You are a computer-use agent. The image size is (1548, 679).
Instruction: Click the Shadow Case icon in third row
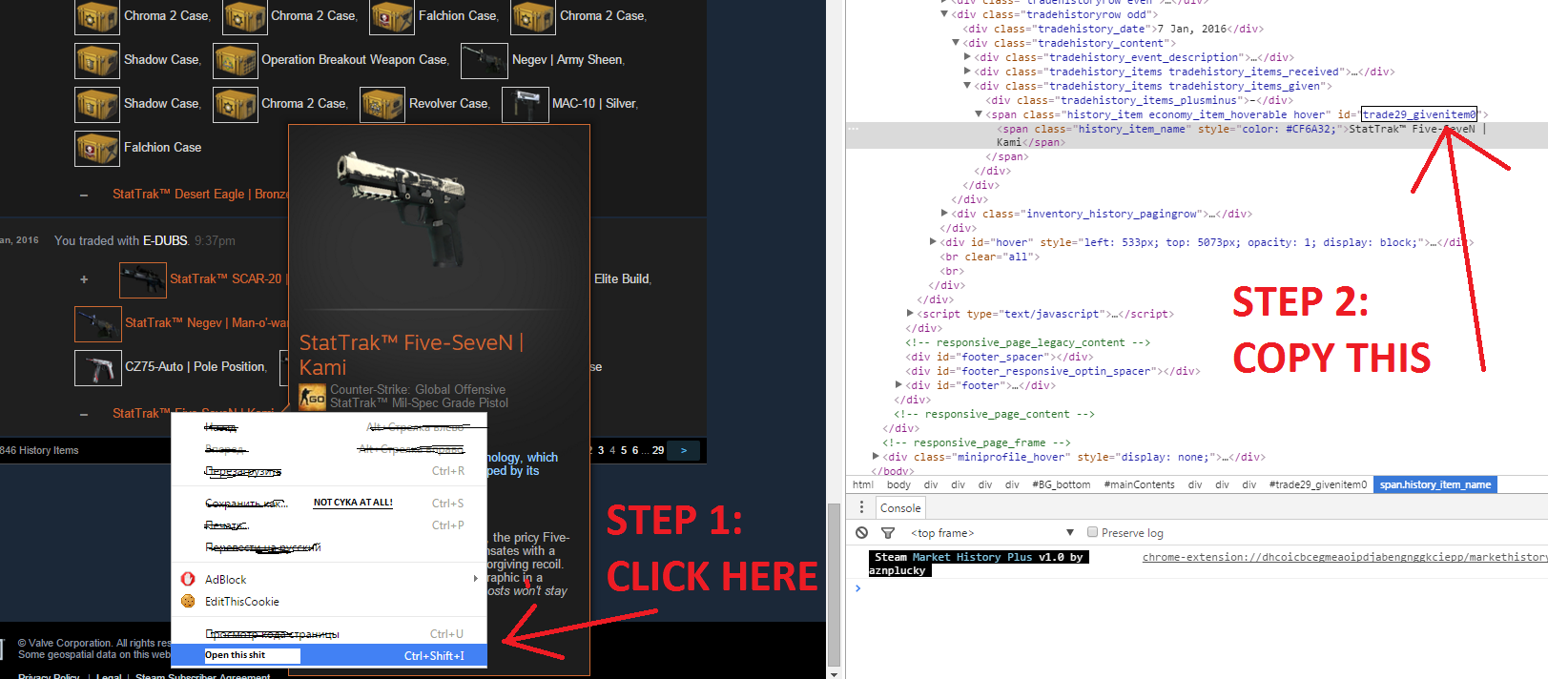(97, 105)
